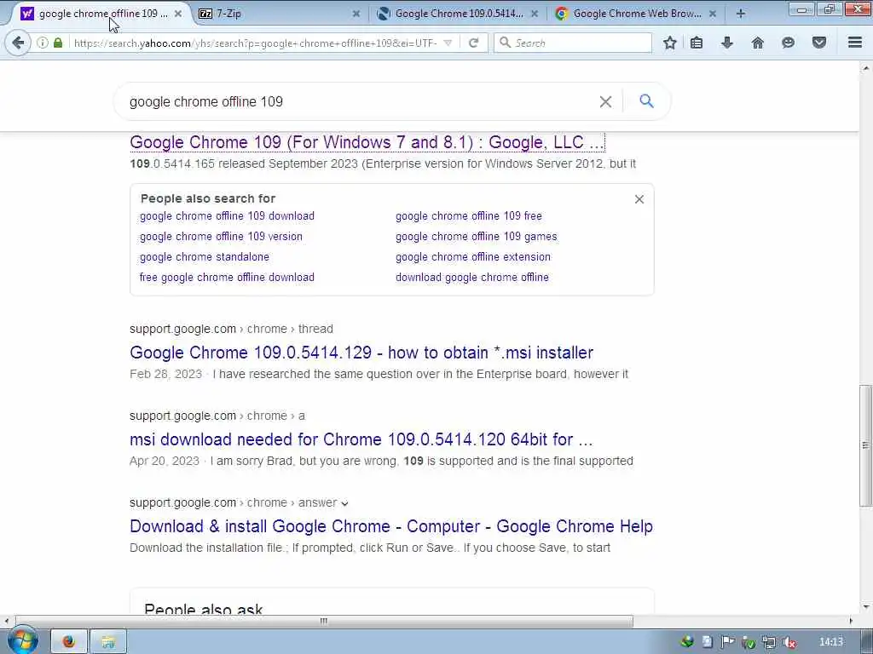The height and width of the screenshot is (654, 873).
Task: Show URL history dropdown in address bar
Action: coord(448,43)
